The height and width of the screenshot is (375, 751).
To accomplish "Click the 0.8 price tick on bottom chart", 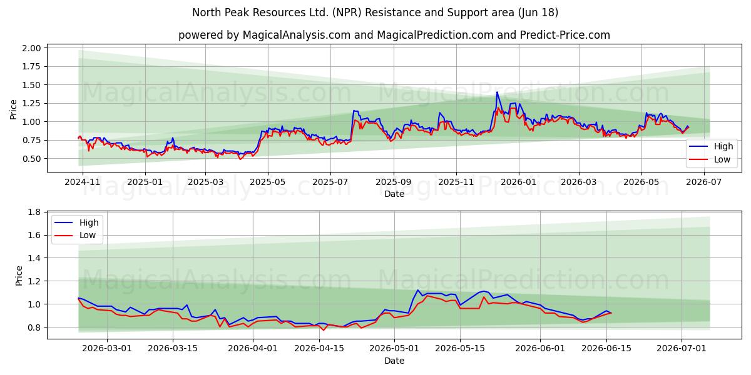I will click(35, 327).
